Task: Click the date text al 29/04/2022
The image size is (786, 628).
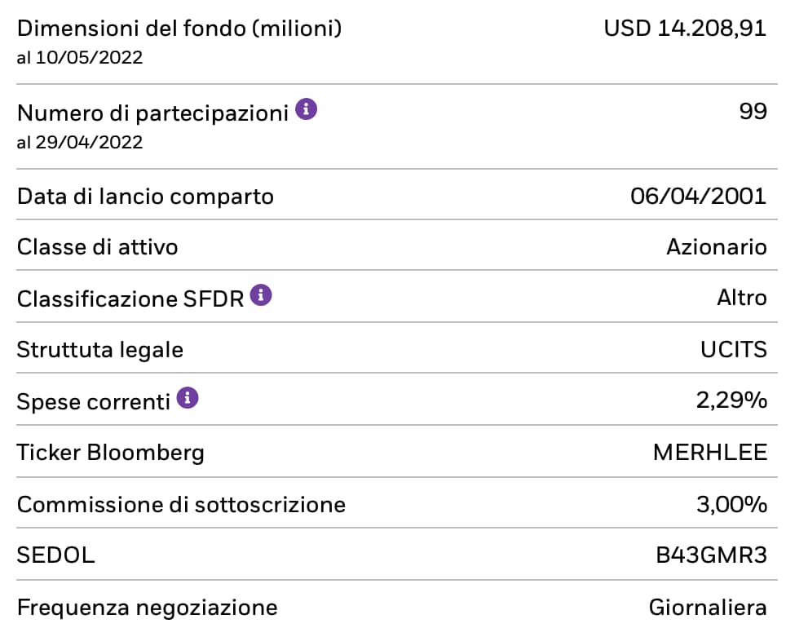Action: 80,143
